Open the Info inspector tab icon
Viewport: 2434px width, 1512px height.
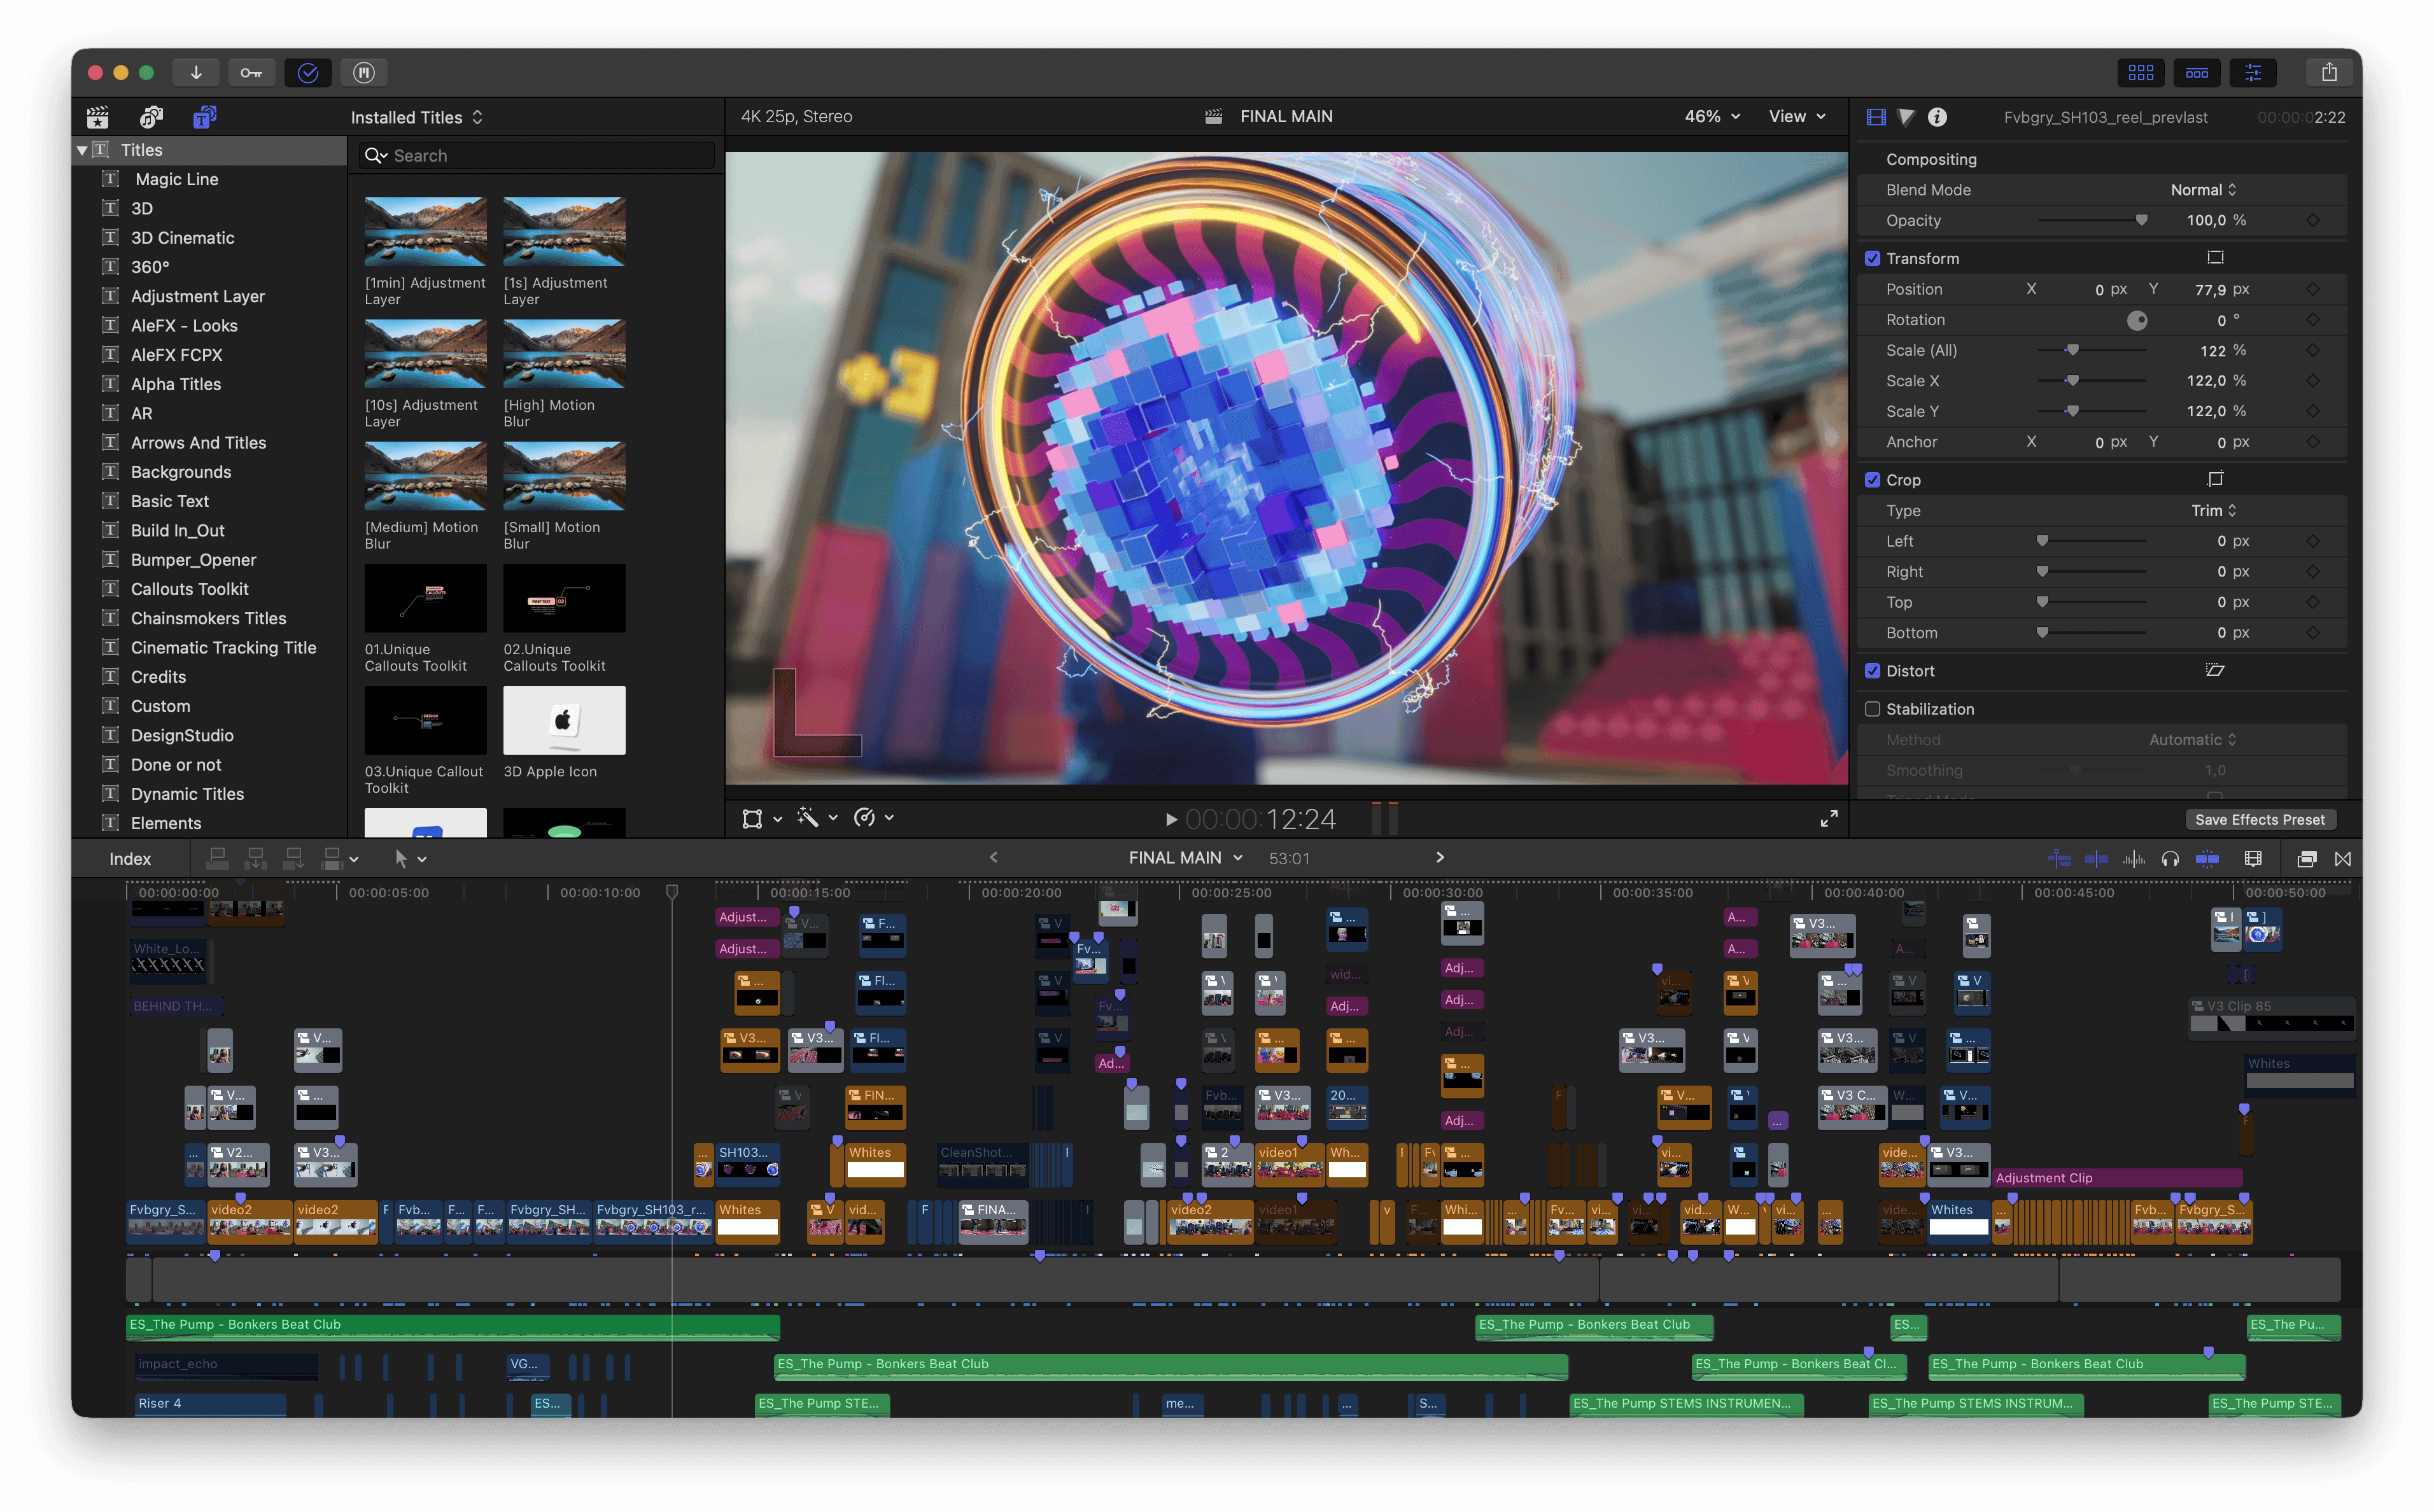[x=1937, y=117]
